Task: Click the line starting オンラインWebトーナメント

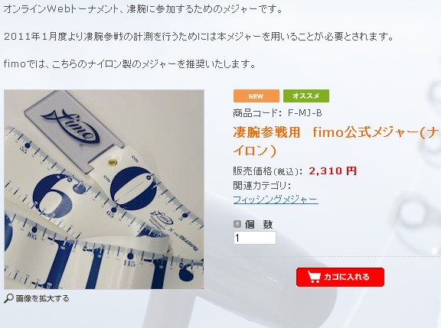Action: 143,9
